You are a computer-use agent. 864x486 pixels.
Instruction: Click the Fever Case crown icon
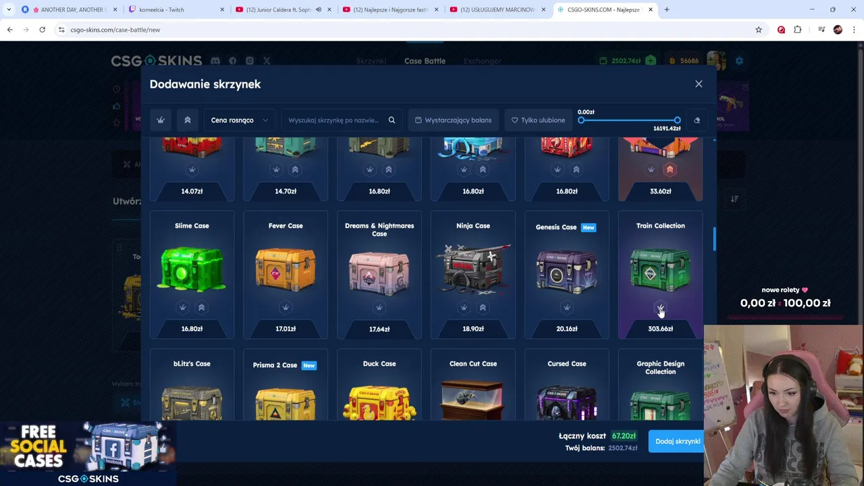[x=286, y=307]
